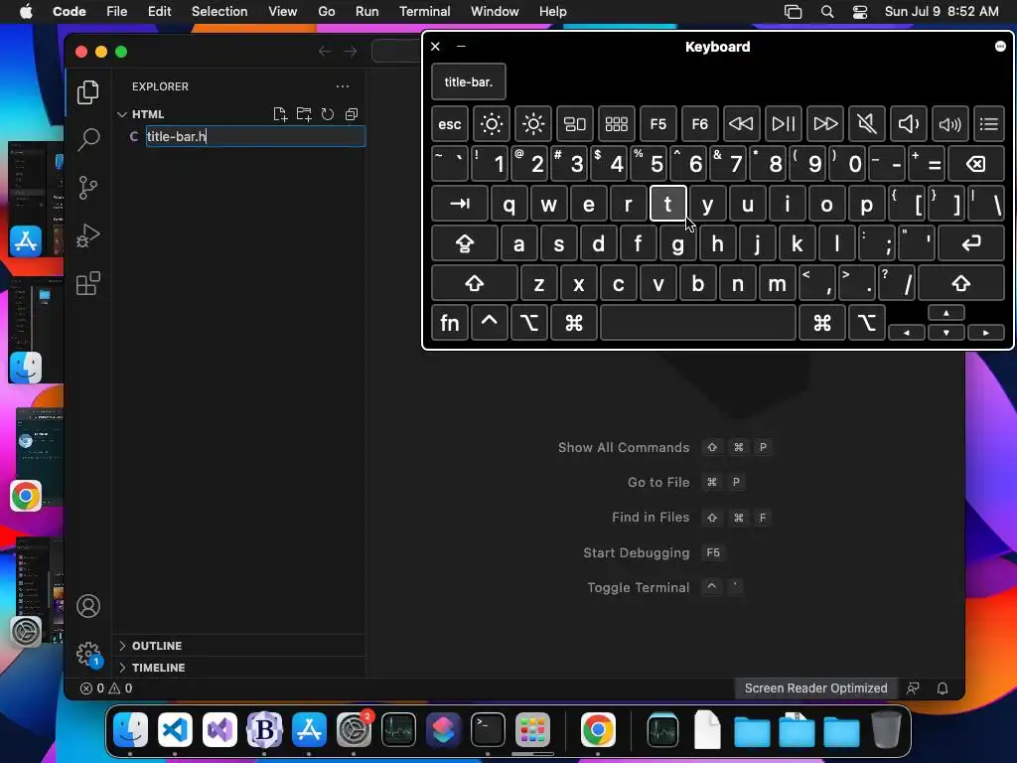
Task: Open the Accounts menu in activity bar
Action: [88, 606]
